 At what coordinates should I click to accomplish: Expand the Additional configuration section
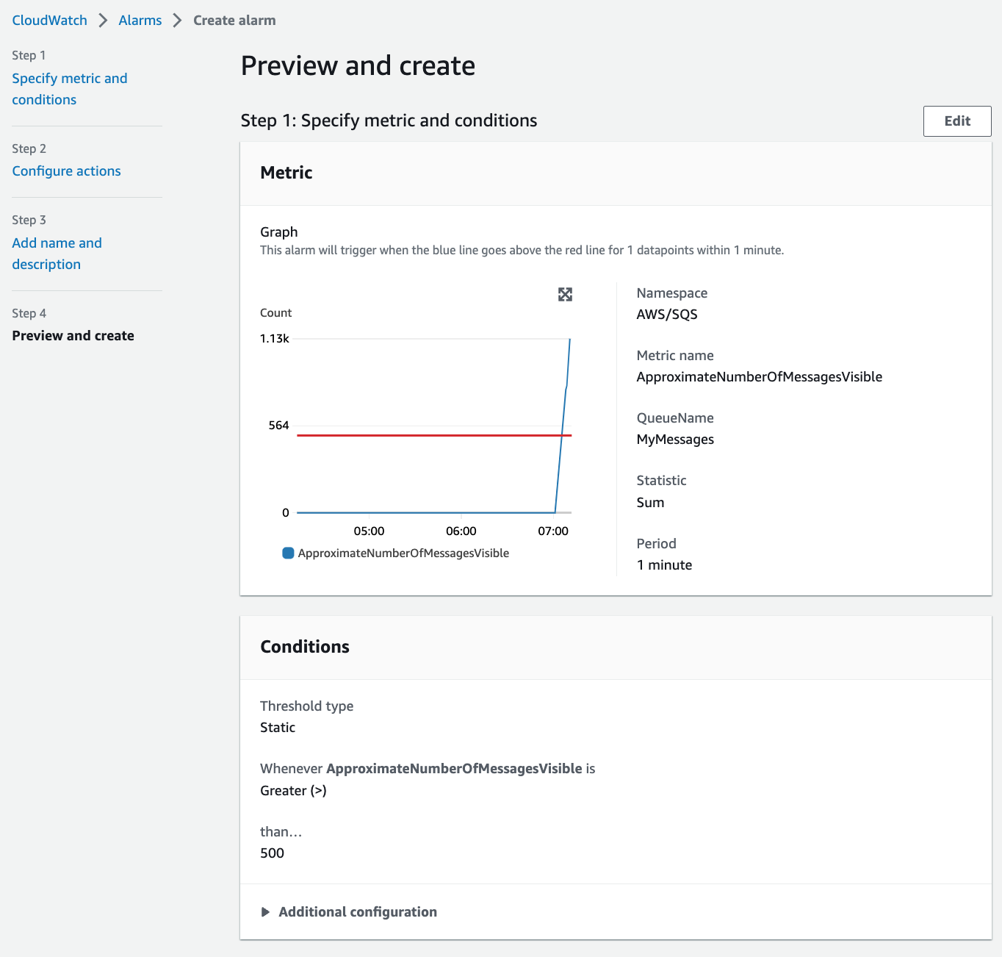pos(349,911)
